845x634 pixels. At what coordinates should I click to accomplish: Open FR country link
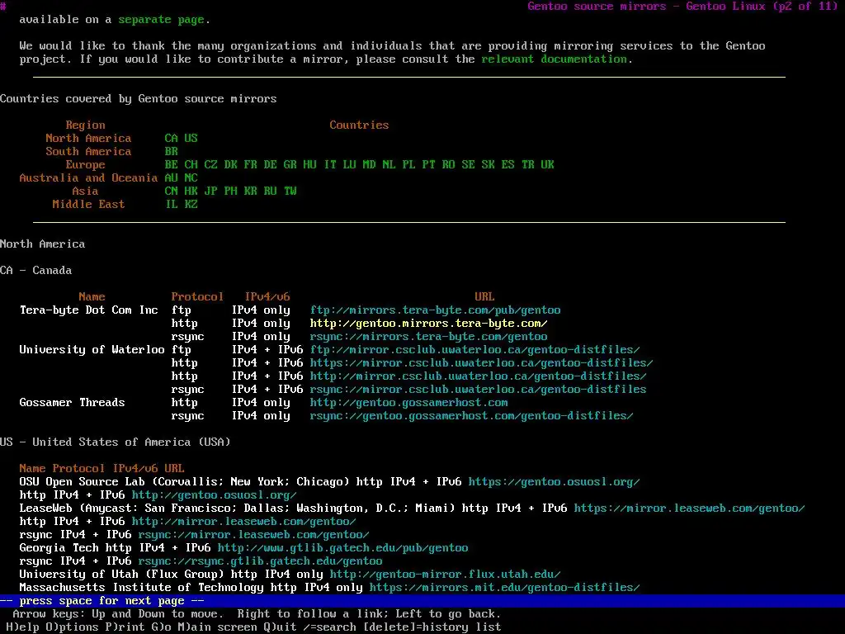pos(251,165)
